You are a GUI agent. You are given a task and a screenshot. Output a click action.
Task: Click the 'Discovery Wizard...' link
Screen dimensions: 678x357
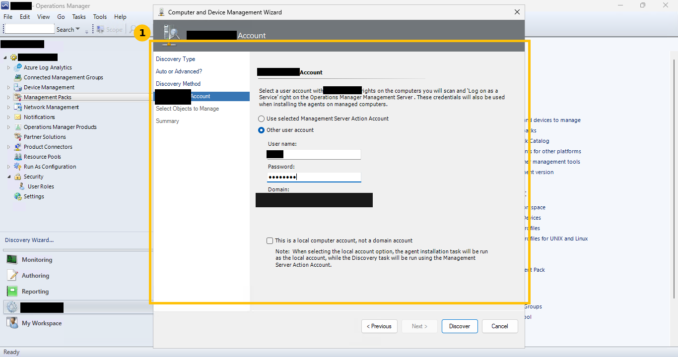coord(29,240)
